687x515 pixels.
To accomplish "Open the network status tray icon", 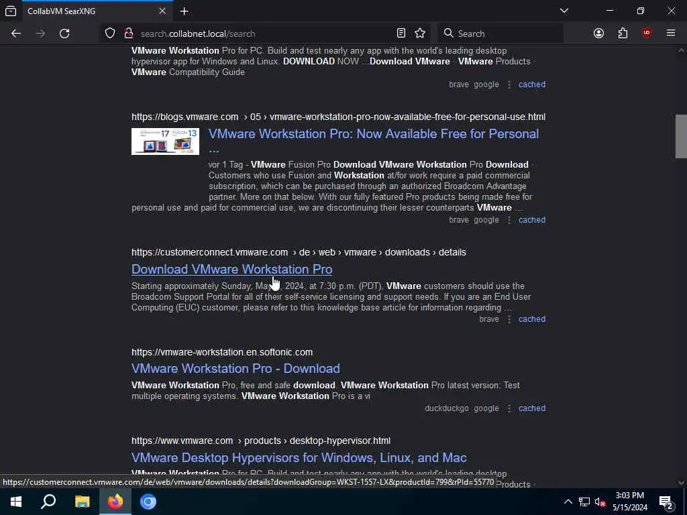I will point(584,502).
